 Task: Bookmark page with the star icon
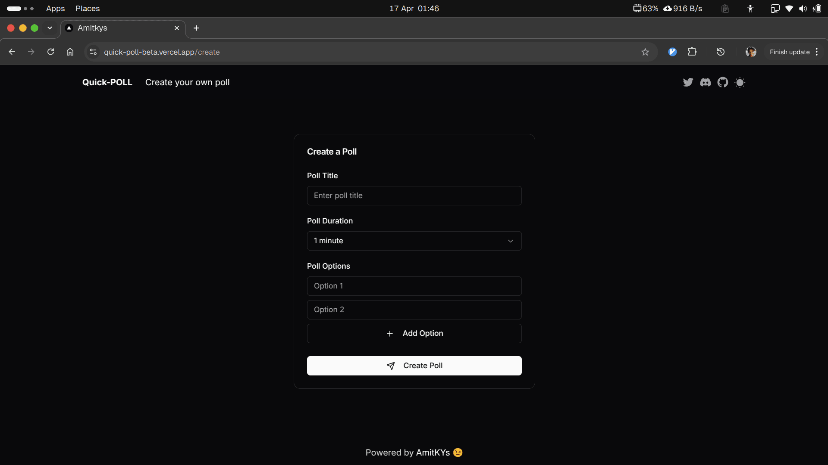pos(645,52)
